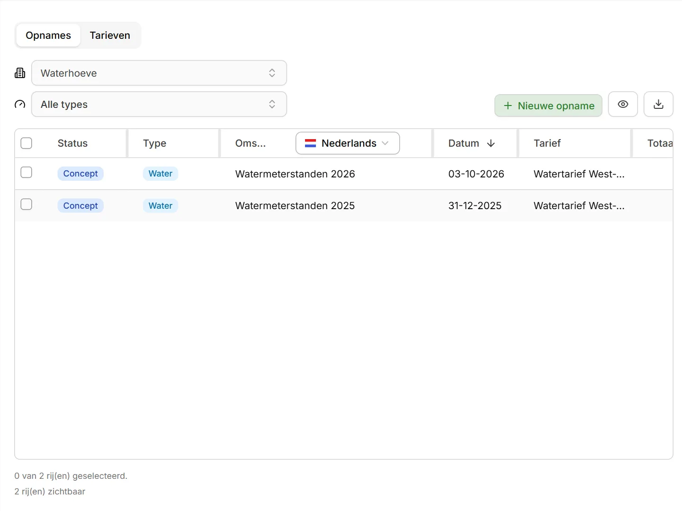Click the Waterhoeve selector up-down arrows
Screen dimensions: 682x511
tap(272, 73)
